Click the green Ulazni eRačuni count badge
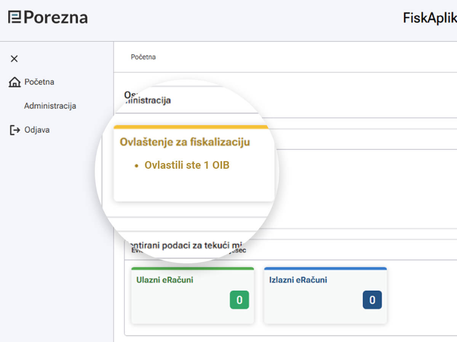This screenshot has width=457, height=342. (x=239, y=300)
